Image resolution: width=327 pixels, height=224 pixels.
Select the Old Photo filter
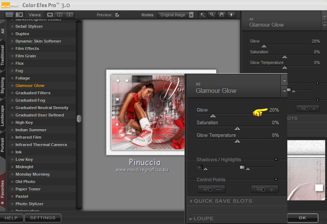(x=25, y=182)
